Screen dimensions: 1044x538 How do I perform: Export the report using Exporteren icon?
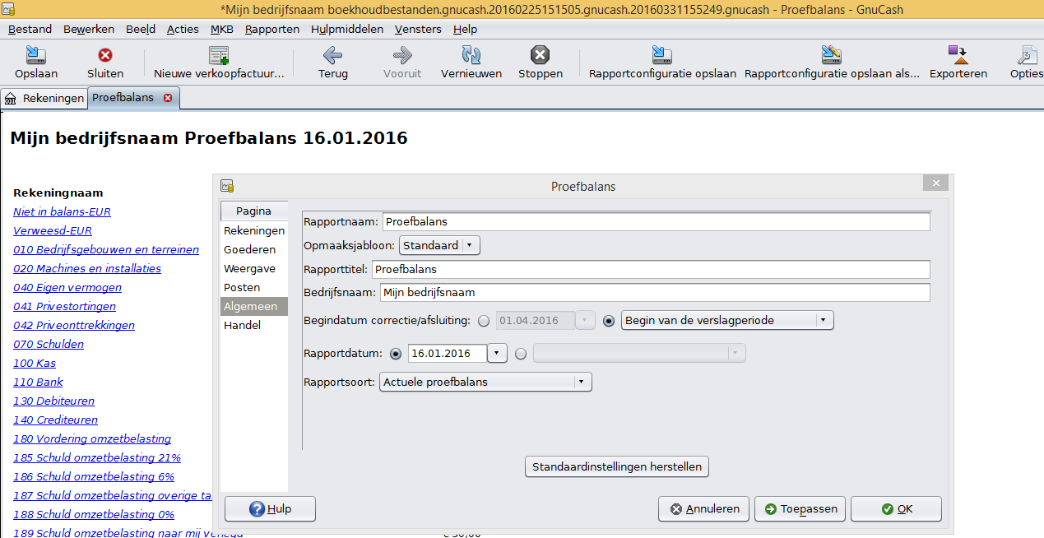[x=958, y=56]
